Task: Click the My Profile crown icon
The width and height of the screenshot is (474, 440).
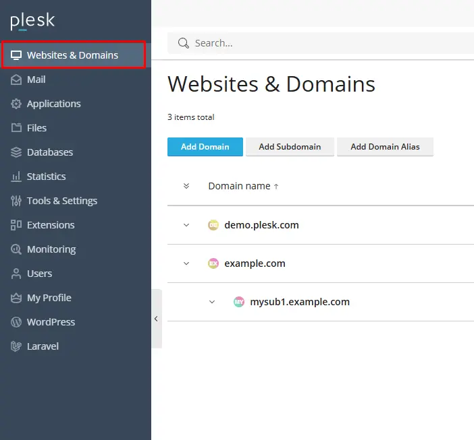Action: tap(16, 298)
